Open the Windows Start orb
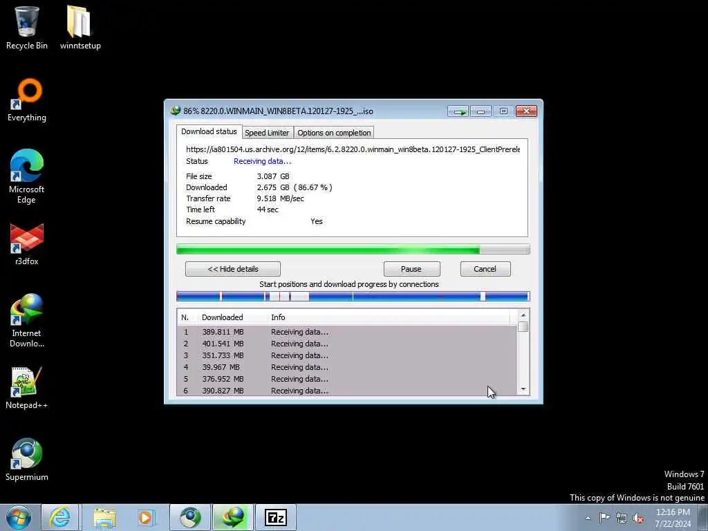This screenshot has width=708, height=531. [19, 517]
